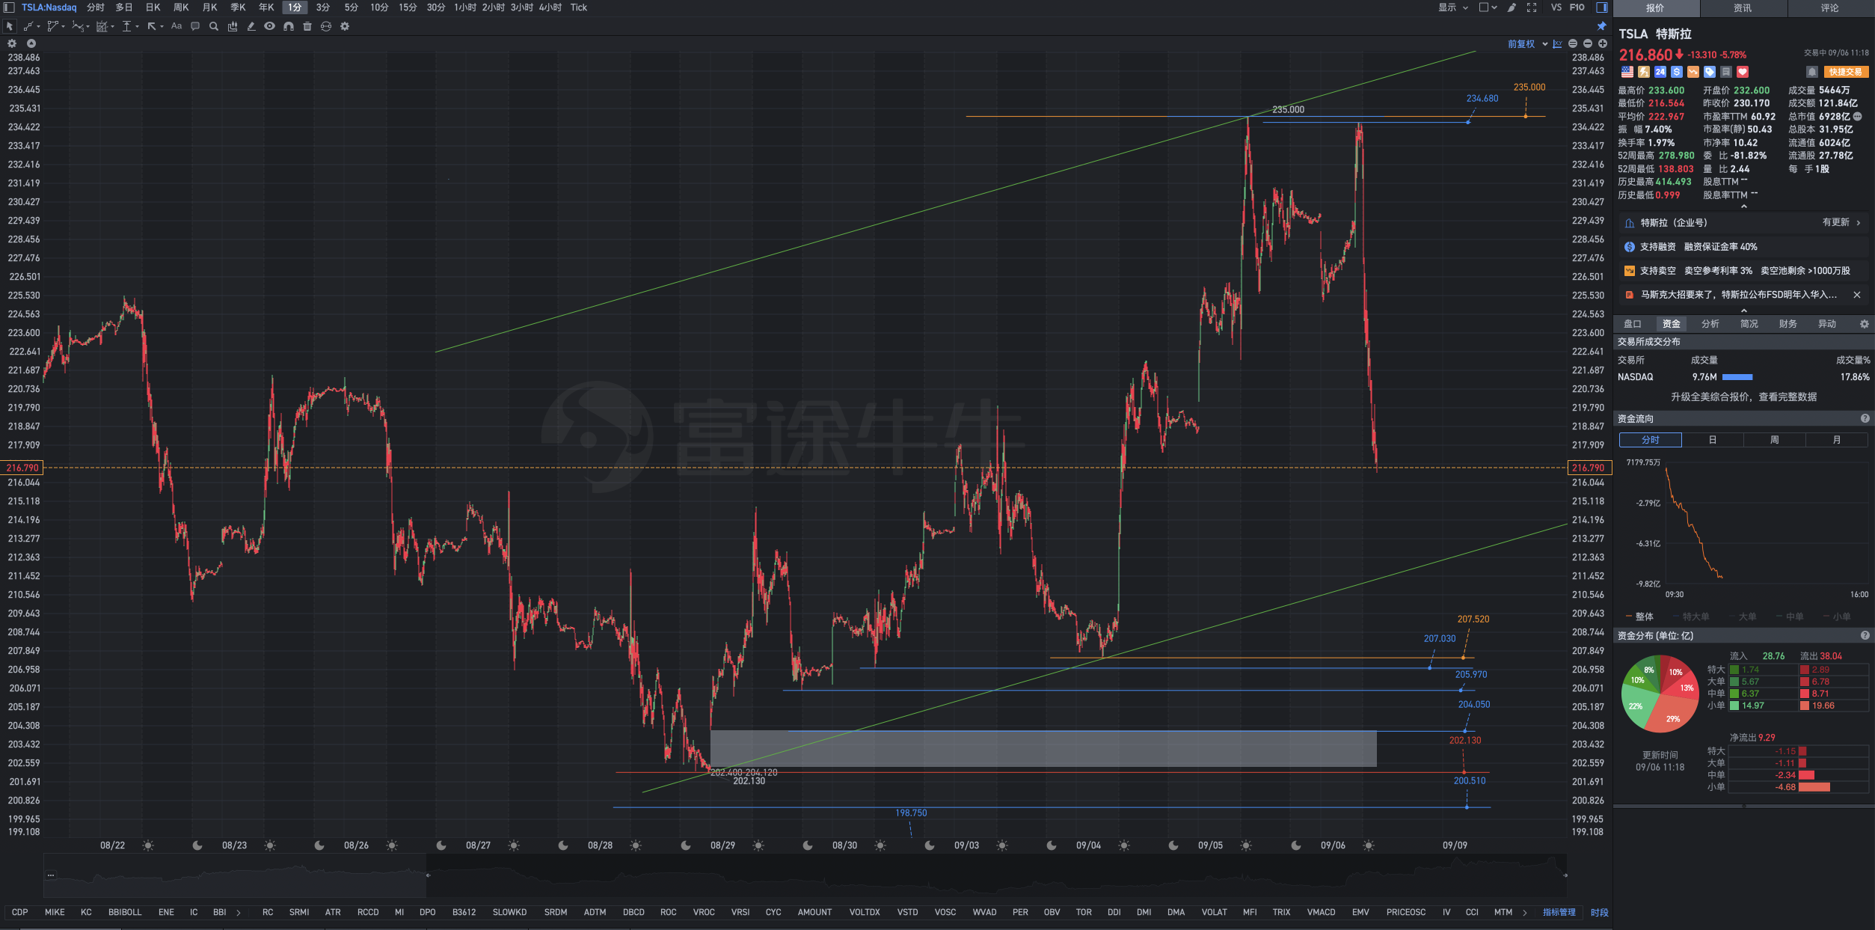Toggle the left sidebar panel icon

coord(9,7)
